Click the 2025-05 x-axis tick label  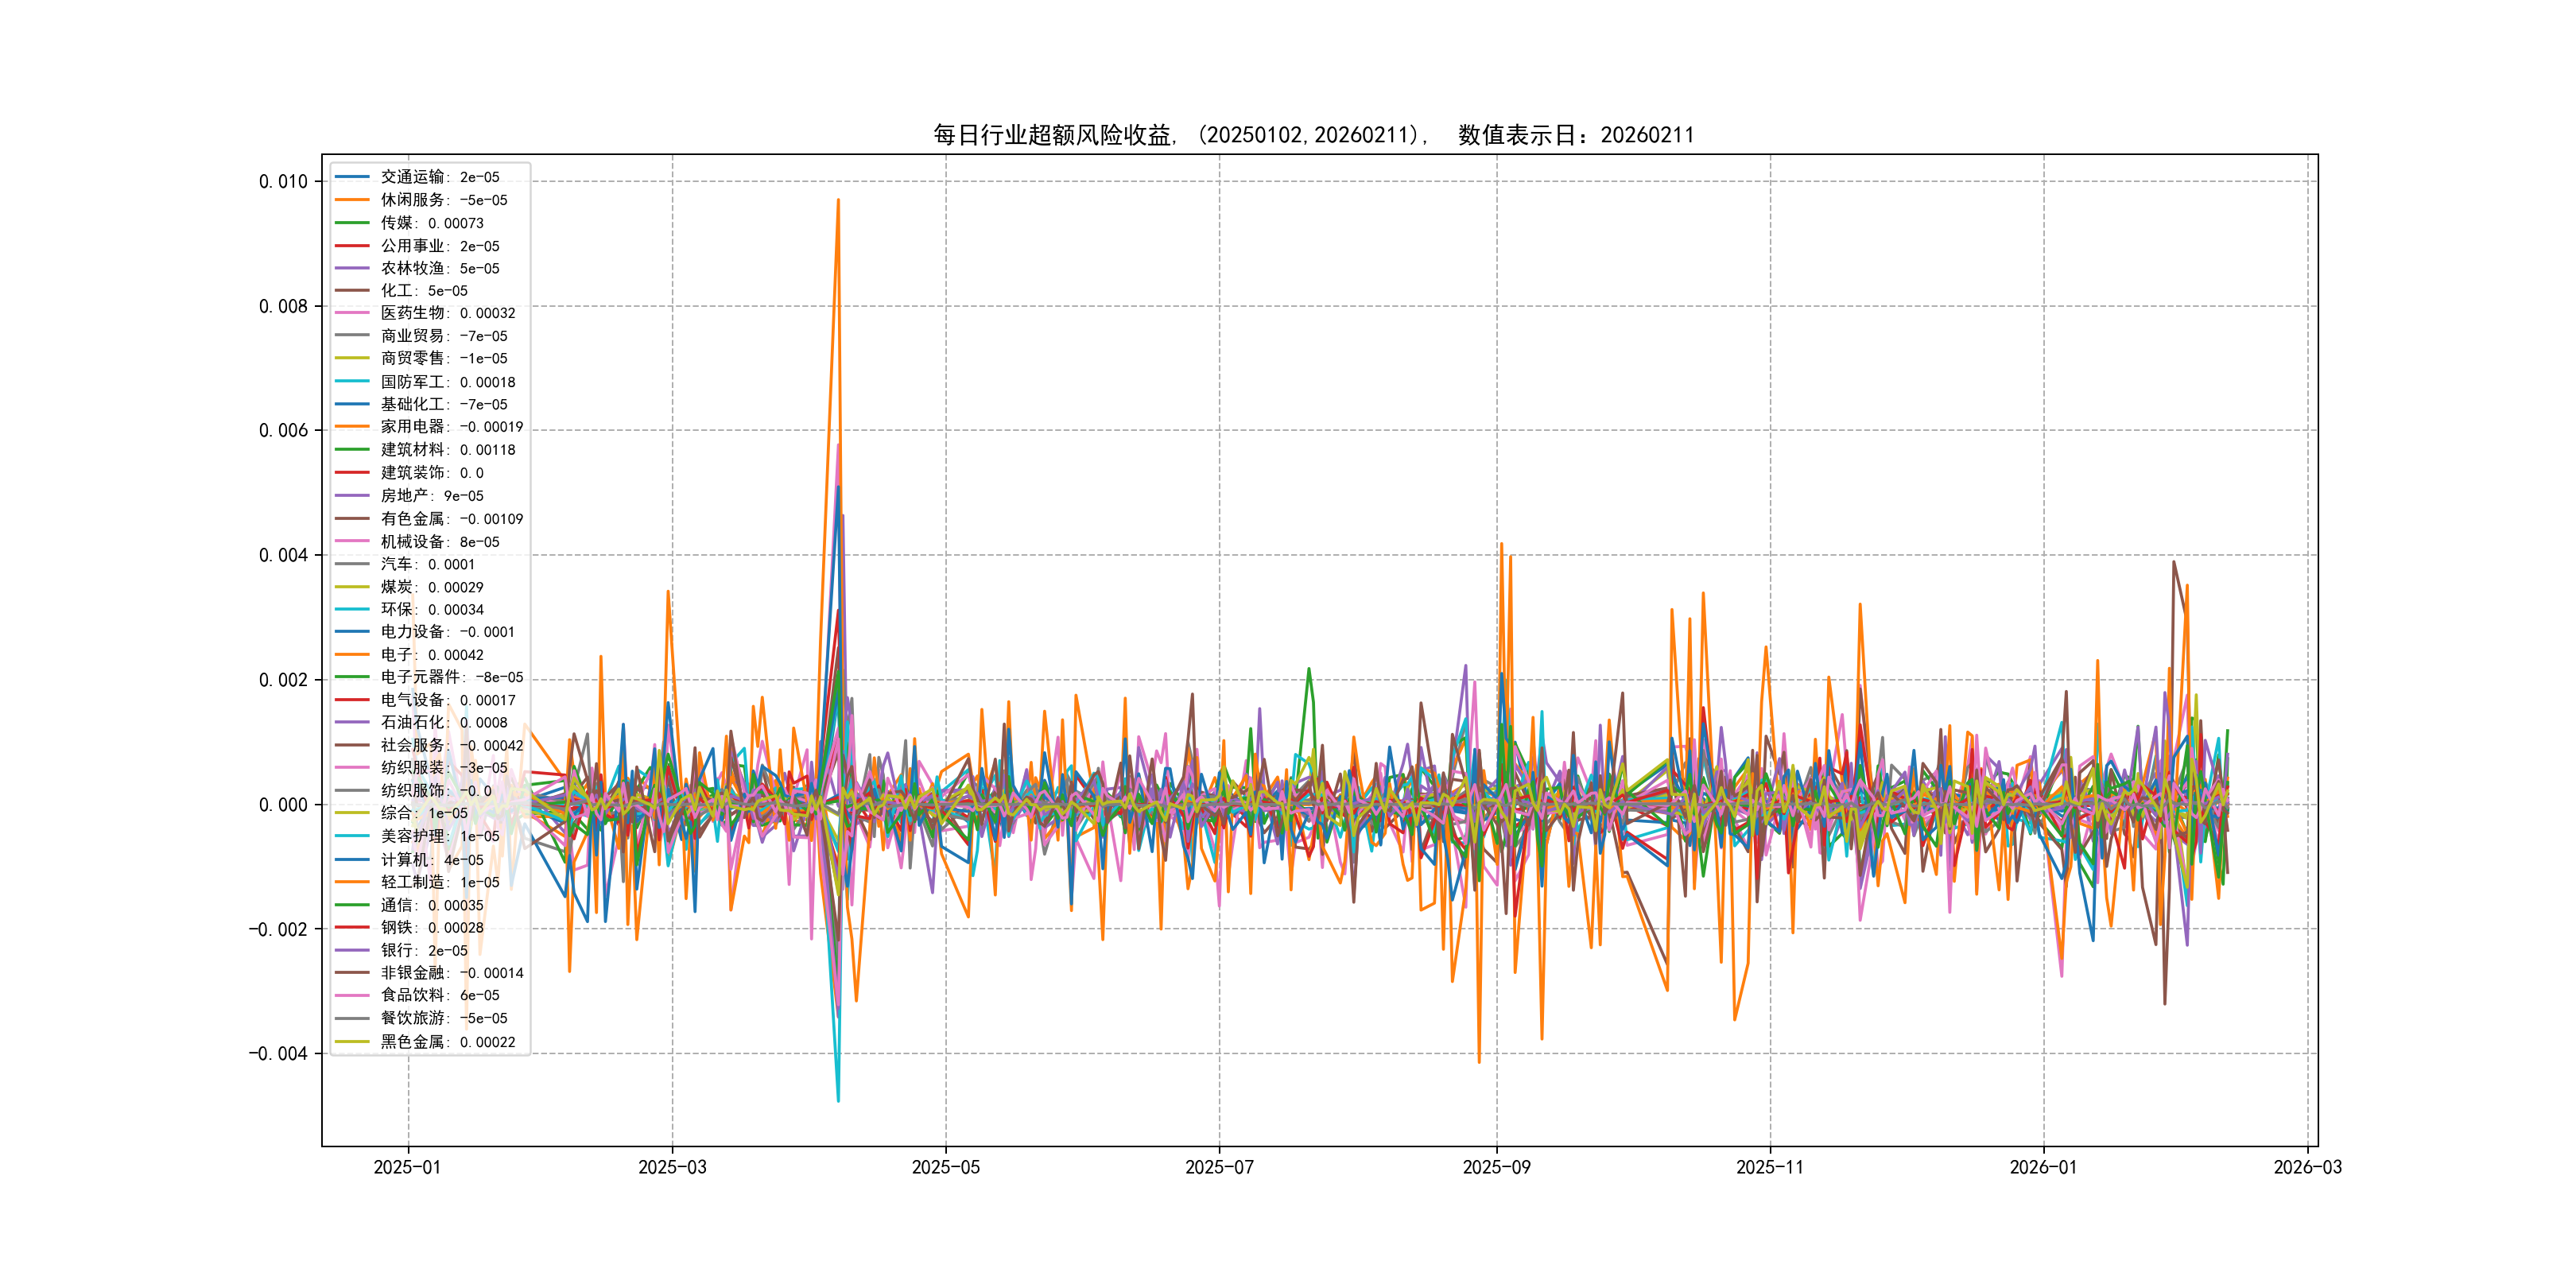[945, 1167]
